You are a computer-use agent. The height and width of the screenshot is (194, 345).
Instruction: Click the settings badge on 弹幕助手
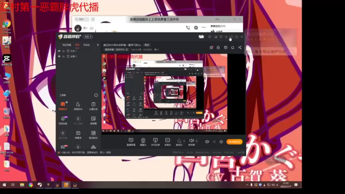(66, 102)
